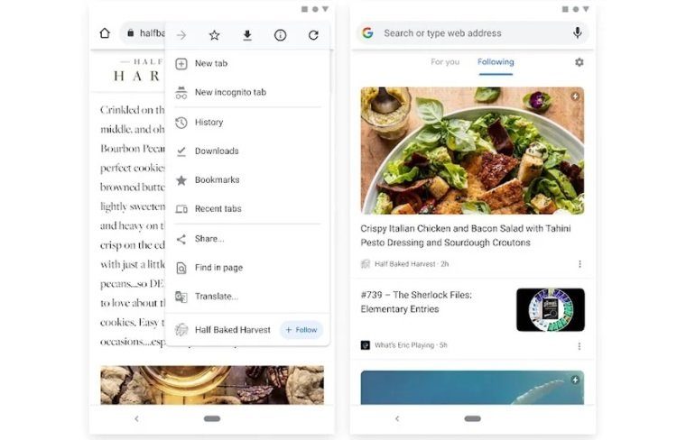Follow Half Baked Harvest
The height and width of the screenshot is (440, 677).
click(301, 330)
